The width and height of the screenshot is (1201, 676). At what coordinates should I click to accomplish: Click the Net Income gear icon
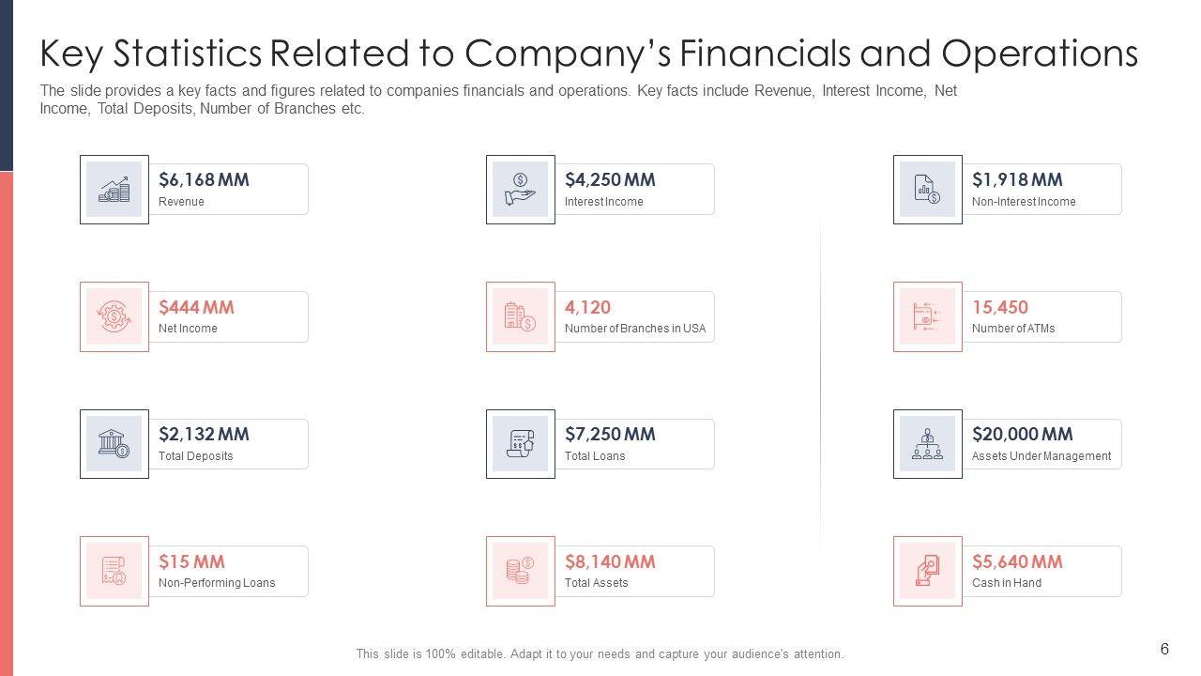[x=114, y=316]
